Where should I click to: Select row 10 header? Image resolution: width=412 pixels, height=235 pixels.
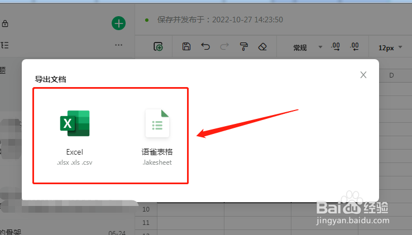click(x=146, y=209)
